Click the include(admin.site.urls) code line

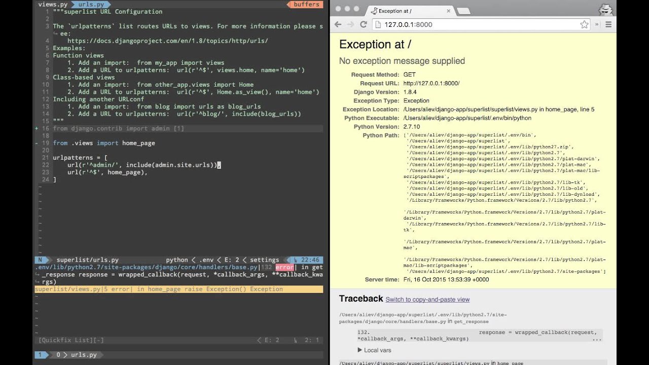[x=144, y=165]
